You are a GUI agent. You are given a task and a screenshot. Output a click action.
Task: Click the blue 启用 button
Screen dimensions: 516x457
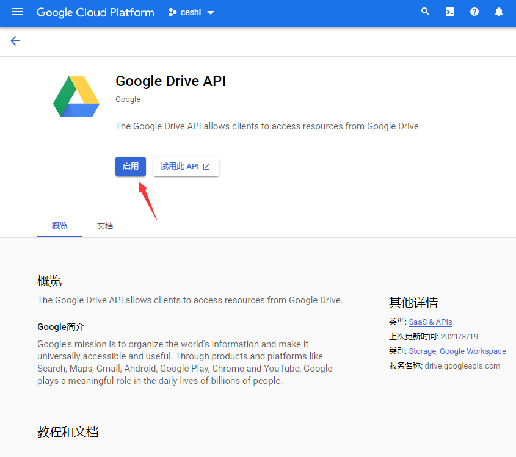[131, 166]
